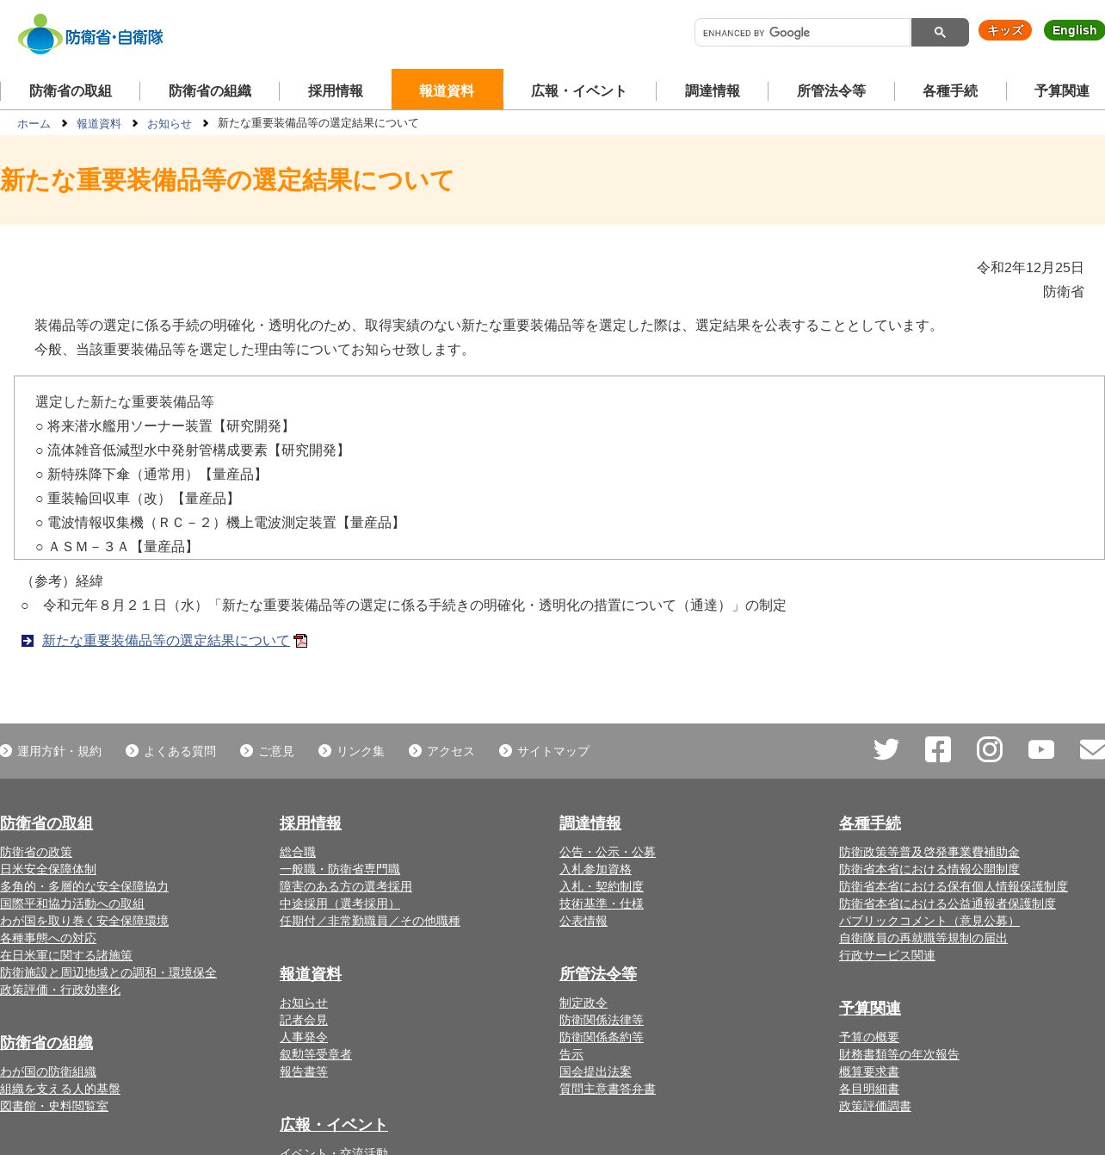
Task: Open 予算の概要 footer link
Action: 869,1038
